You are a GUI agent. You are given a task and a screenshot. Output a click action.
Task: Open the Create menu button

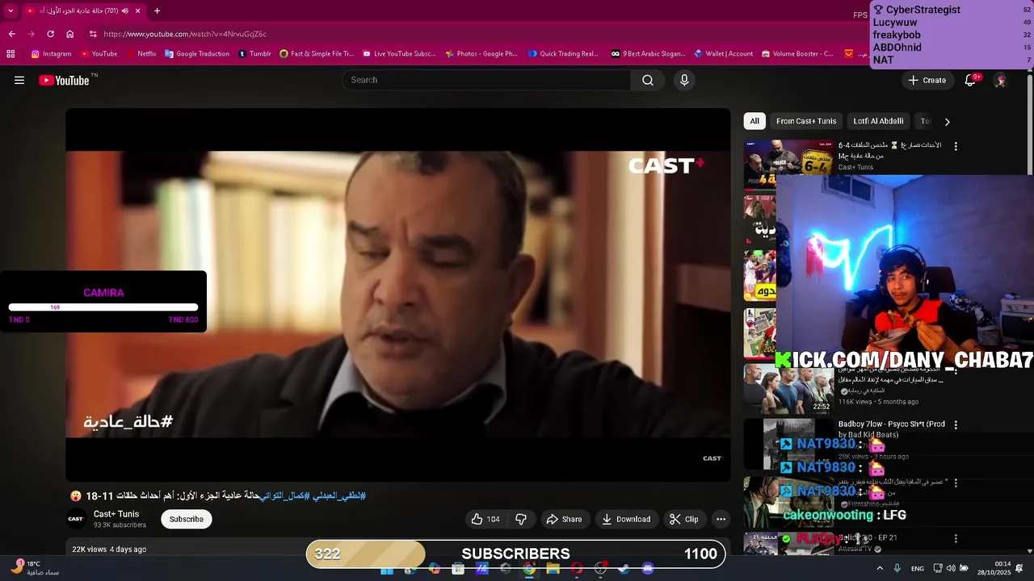coord(927,80)
